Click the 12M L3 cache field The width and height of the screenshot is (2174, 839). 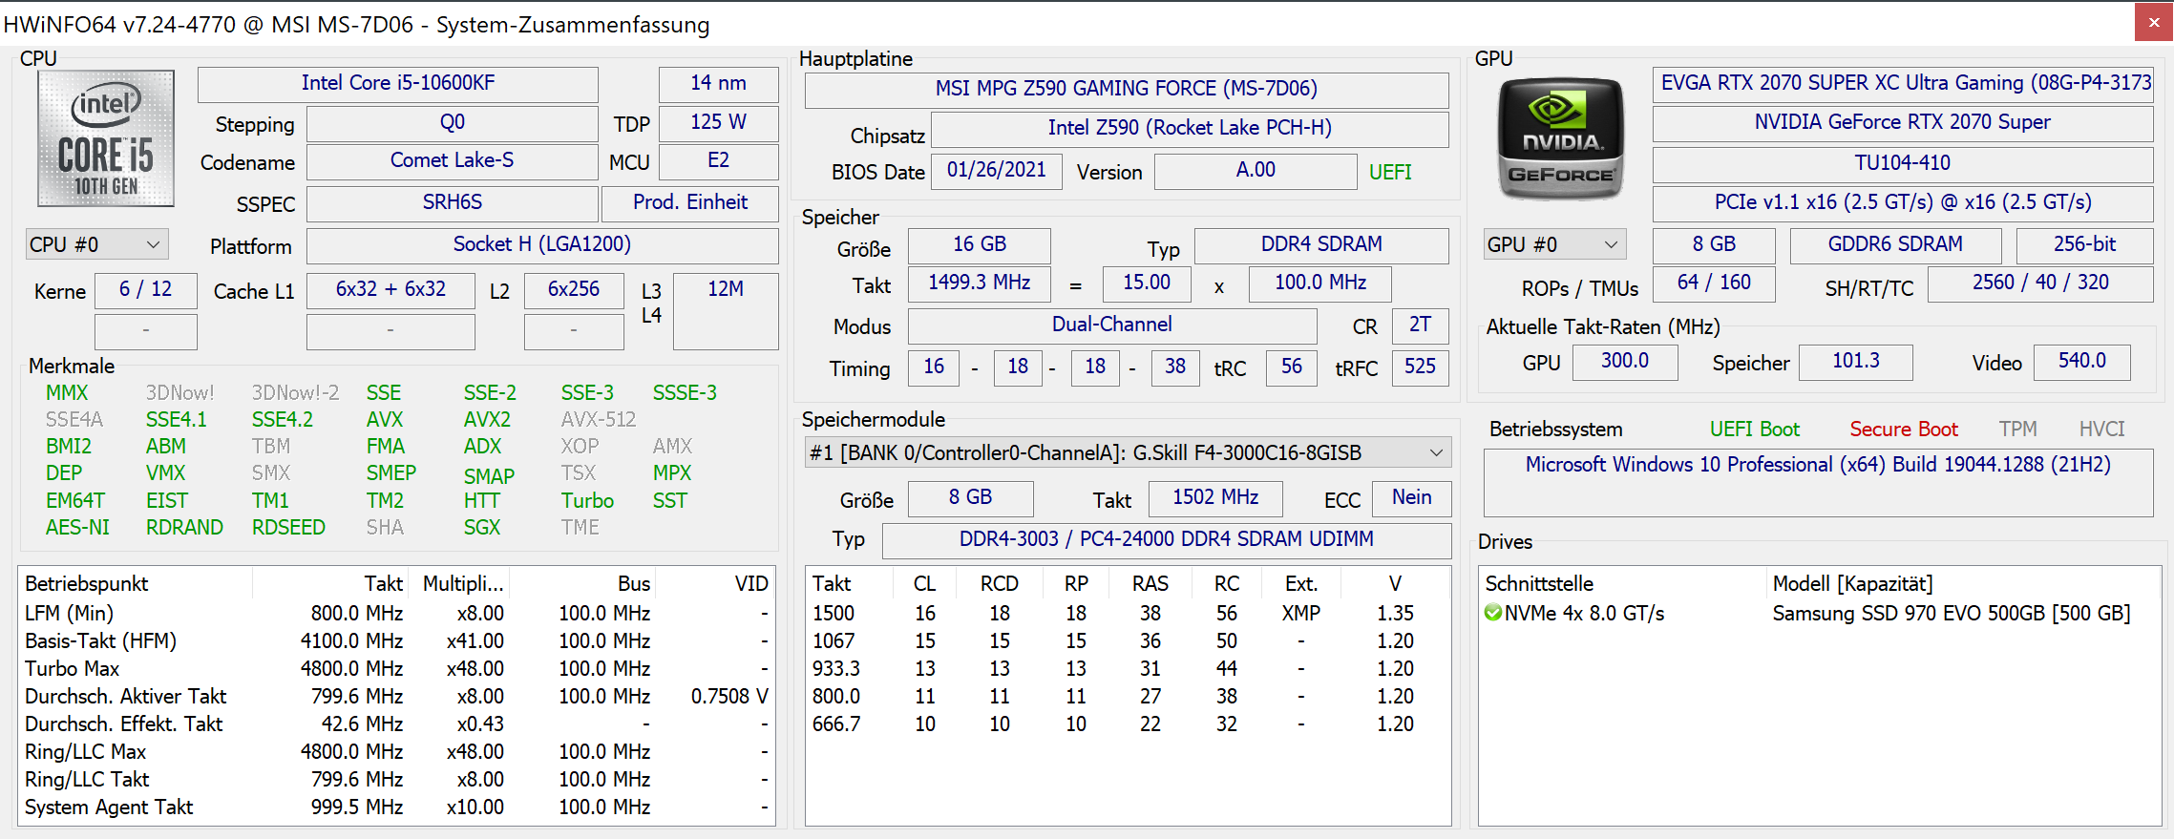pos(726,310)
